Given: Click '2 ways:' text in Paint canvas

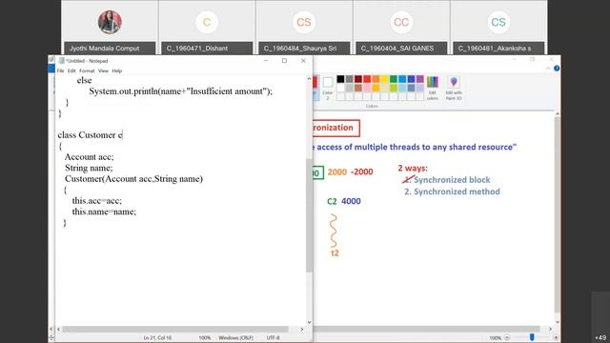Looking at the screenshot, I should click(413, 168).
